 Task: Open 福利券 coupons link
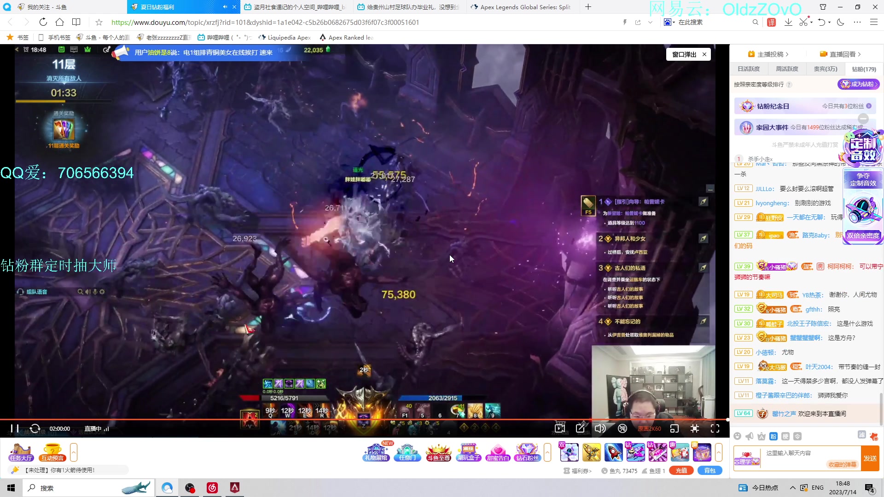tap(578, 471)
